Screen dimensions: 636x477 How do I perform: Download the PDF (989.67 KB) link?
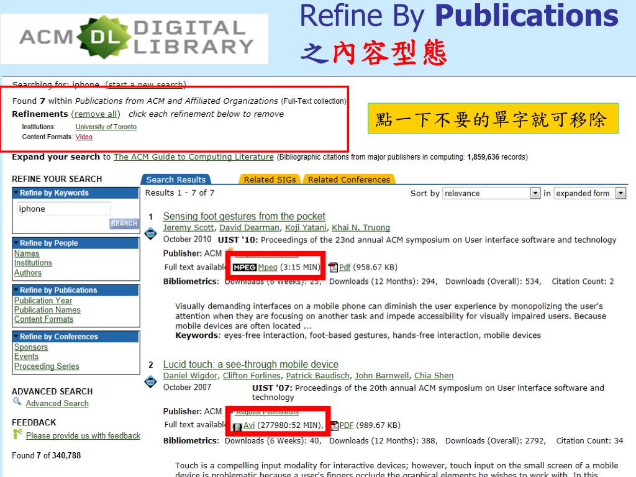point(347,425)
